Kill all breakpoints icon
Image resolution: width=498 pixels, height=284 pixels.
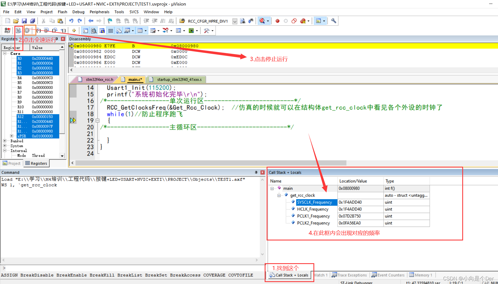pos(303,21)
